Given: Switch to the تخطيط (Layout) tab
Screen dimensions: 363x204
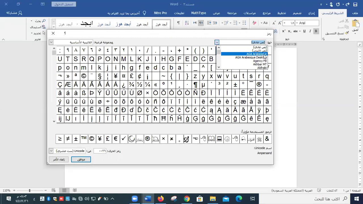Looking at the screenshot, I should point(282,13).
